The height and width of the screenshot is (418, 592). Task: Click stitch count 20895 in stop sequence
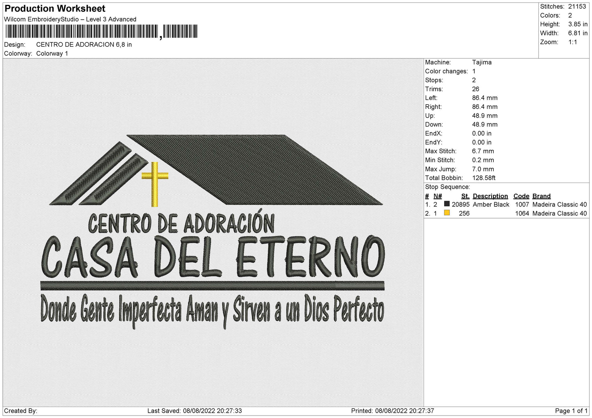click(460, 204)
